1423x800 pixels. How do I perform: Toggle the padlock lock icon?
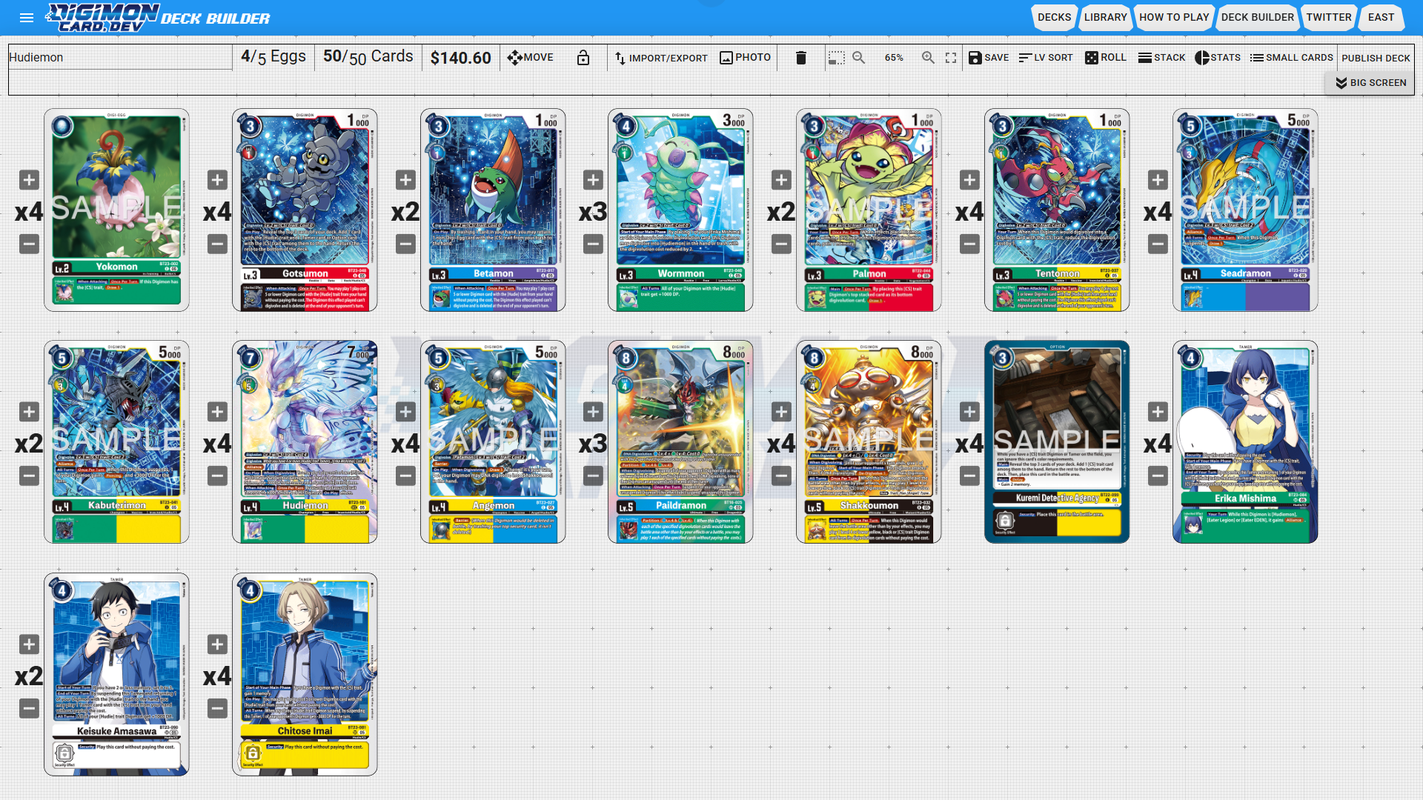point(583,58)
